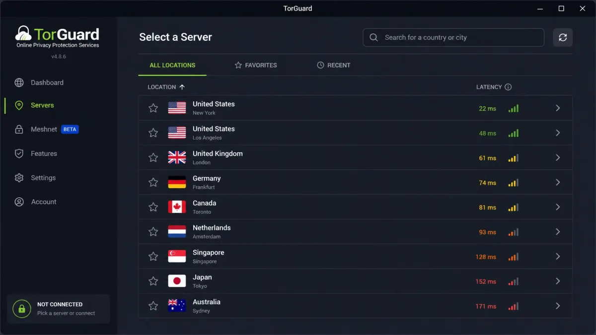This screenshot has height=335, width=596.
Task: Click Sydney signal strength bars
Action: pos(513,306)
